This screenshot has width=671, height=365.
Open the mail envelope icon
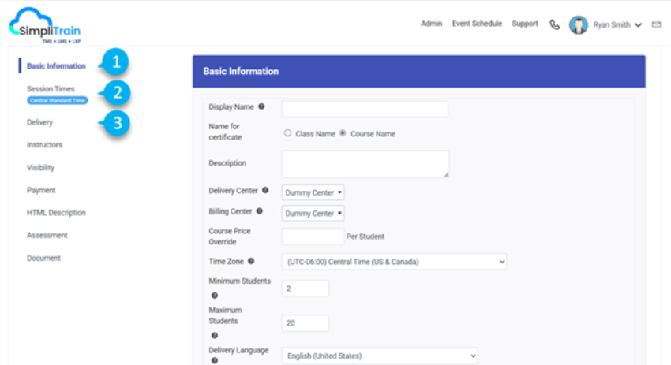pyautogui.click(x=656, y=24)
